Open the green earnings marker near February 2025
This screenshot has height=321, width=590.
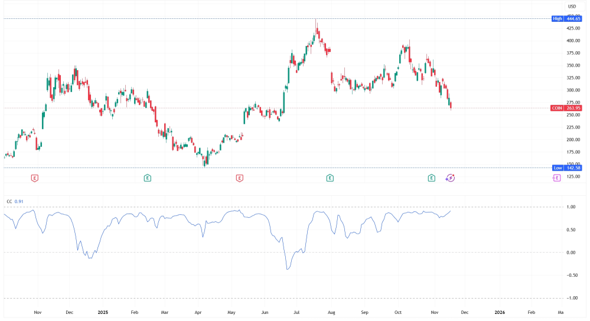[147, 178]
